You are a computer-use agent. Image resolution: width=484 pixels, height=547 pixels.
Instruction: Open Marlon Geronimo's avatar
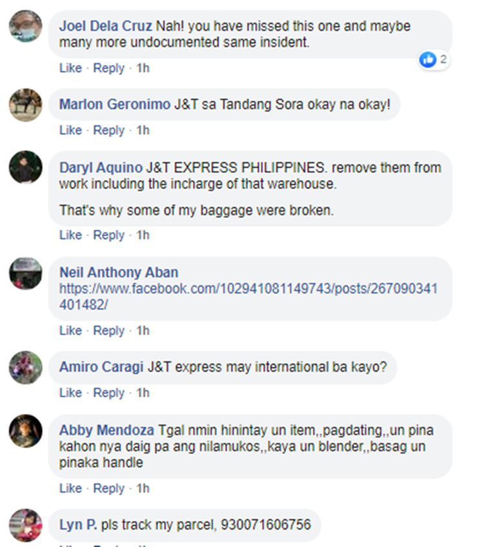point(25,104)
